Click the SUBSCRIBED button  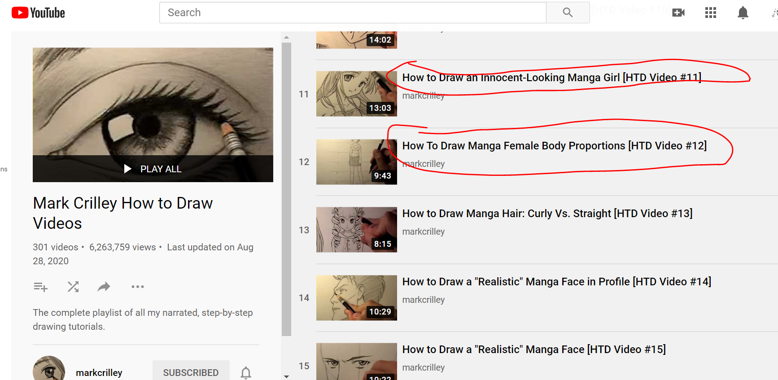pos(191,372)
